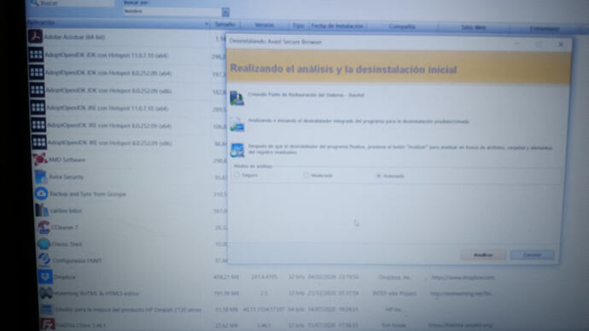Click the Dropbox size cell 408.21 MB
Screen dimensions: 589x331
coord(226,277)
